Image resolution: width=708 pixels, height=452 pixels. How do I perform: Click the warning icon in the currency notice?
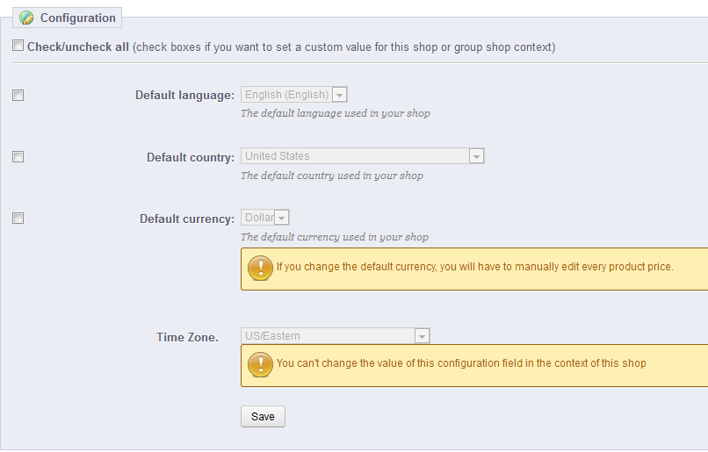[260, 268]
